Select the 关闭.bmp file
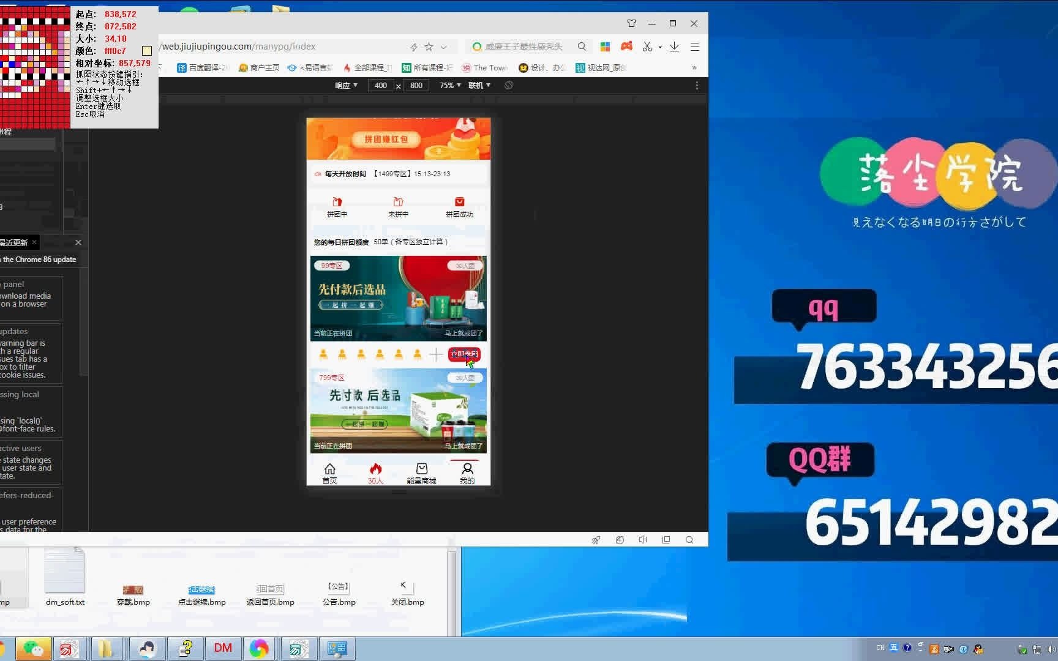This screenshot has width=1058, height=661. tap(408, 592)
